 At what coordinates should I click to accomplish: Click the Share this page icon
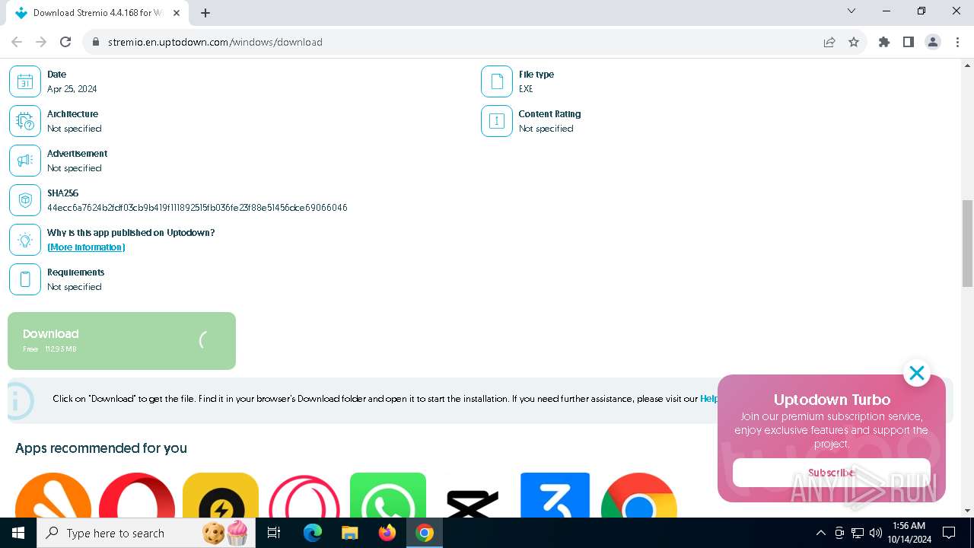pos(829,42)
